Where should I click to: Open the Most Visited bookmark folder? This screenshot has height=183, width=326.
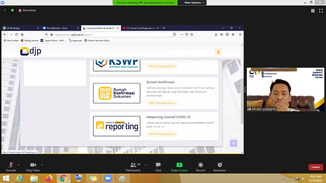coord(11,40)
